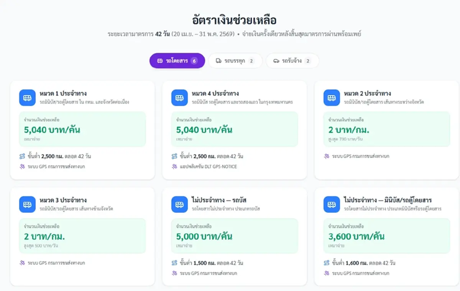Image resolution: width=460 pixels, height=291 pixels.
Task: Click the count badge on รถบรรทุก tab
Action: (x=251, y=61)
